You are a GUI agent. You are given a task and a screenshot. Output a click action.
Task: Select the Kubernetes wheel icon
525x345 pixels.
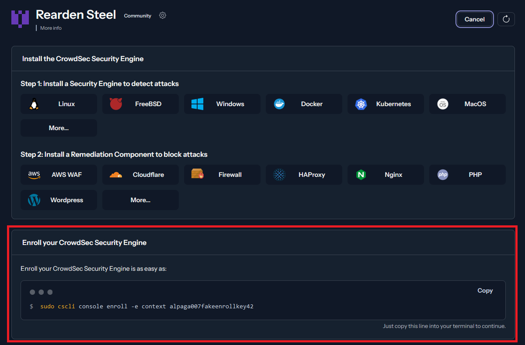(361, 104)
